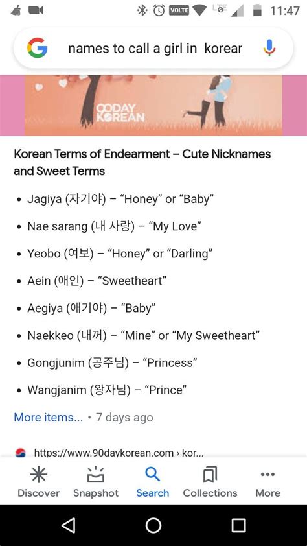Tap the Google logo icon
307x546 pixels.
pyautogui.click(x=37, y=48)
